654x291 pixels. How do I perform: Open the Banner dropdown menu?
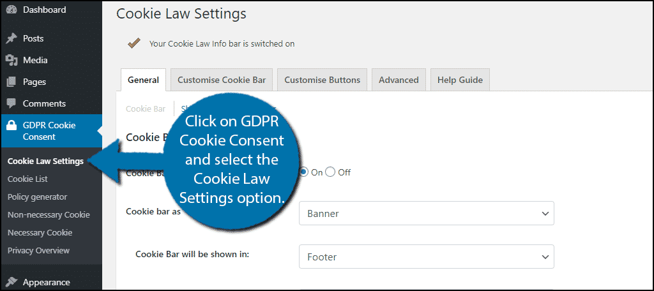[426, 213]
